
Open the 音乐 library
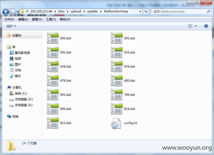[x=15, y=76]
